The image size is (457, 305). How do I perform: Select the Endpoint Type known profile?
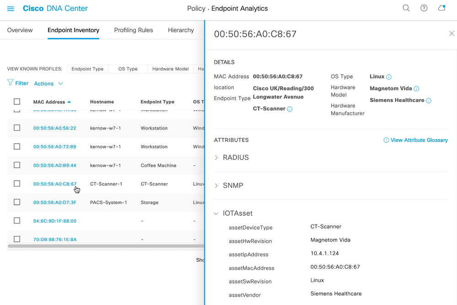(x=87, y=69)
